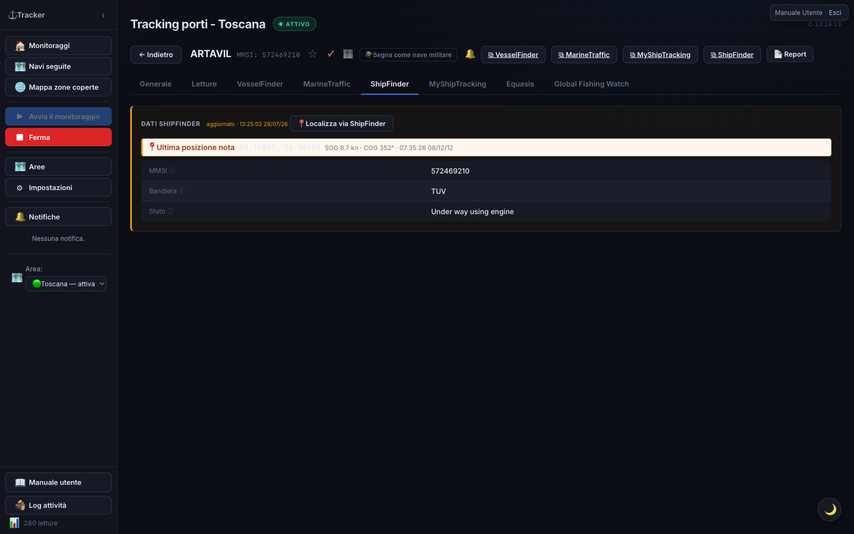This screenshot has width=854, height=534.
Task: Click the map icon next to Area
Action: coord(17,278)
